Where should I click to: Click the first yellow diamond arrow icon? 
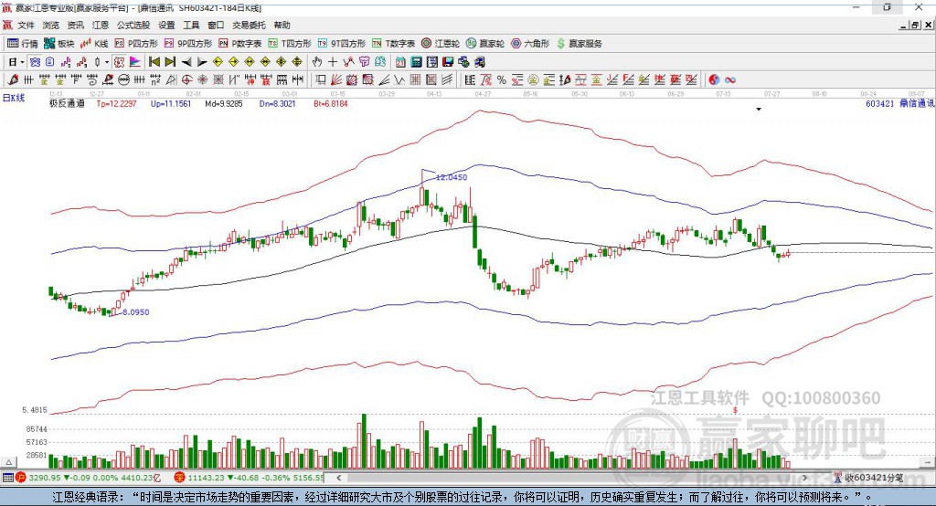pyautogui.click(x=218, y=62)
